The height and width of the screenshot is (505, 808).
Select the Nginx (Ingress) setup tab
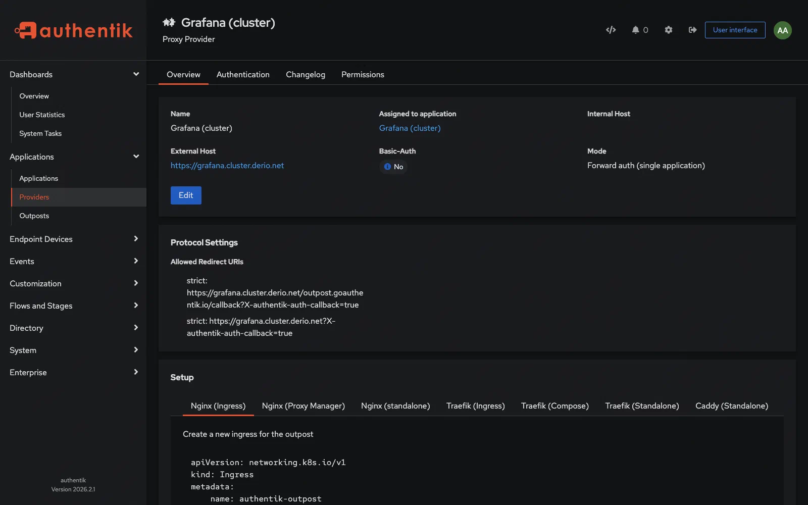(218, 406)
